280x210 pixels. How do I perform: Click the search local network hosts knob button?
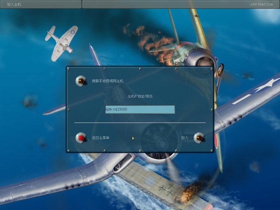point(81,81)
